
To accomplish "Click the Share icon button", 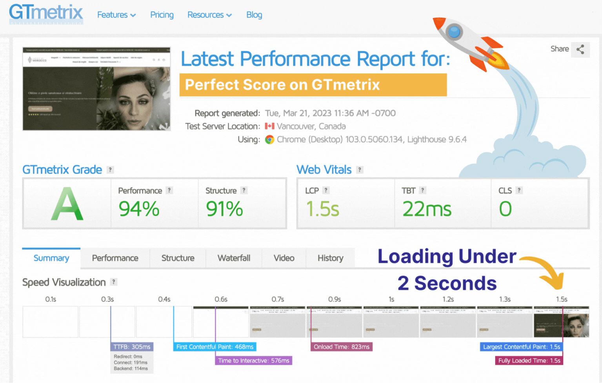I will (x=580, y=49).
